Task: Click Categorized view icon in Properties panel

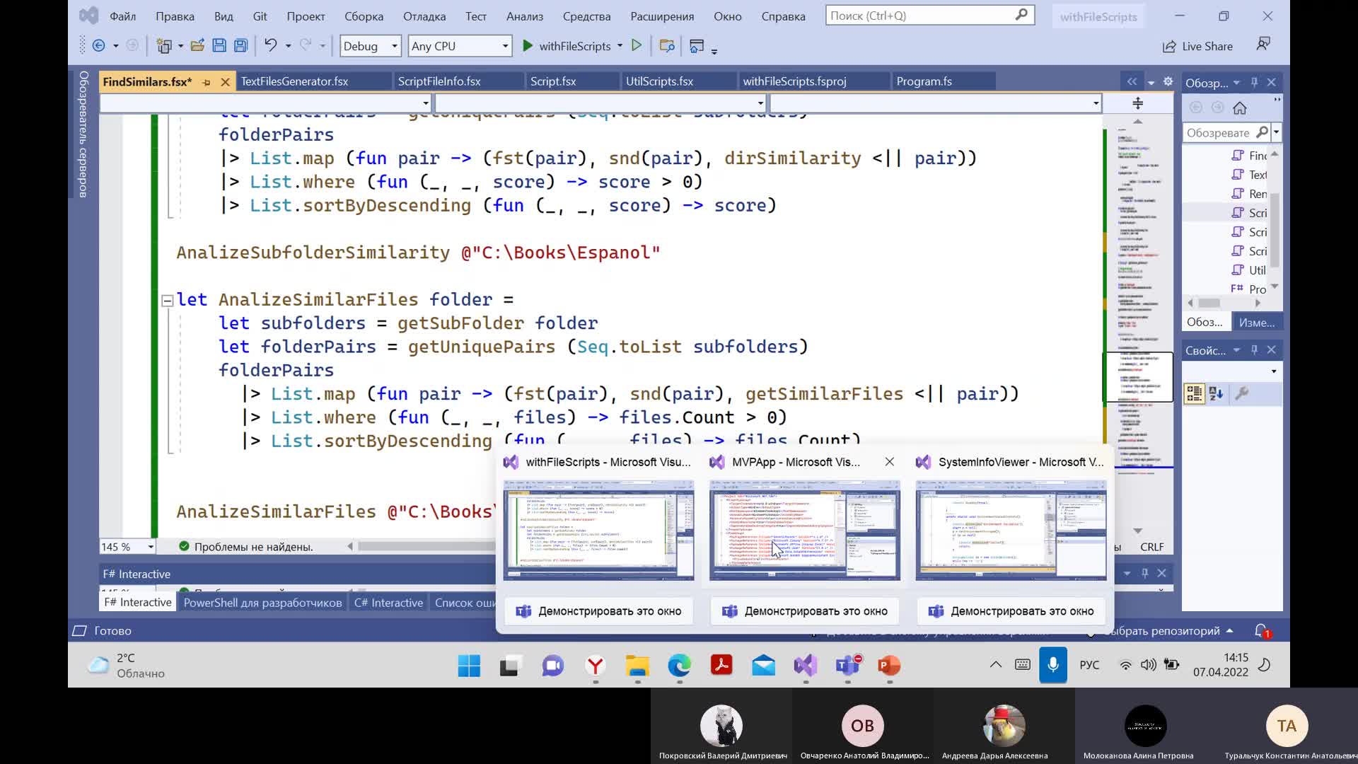Action: tap(1195, 393)
